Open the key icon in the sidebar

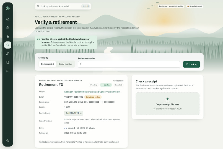(x=8, y=54)
